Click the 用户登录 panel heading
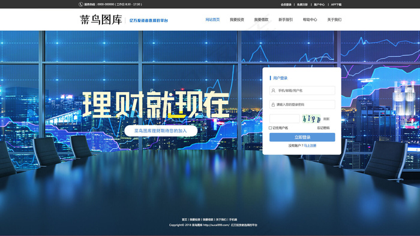 click(280, 78)
